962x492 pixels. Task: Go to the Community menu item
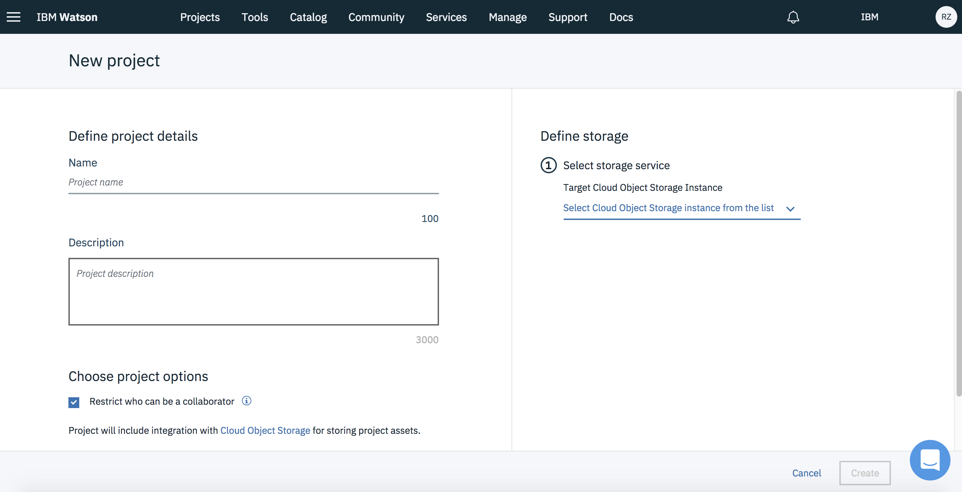pos(376,17)
